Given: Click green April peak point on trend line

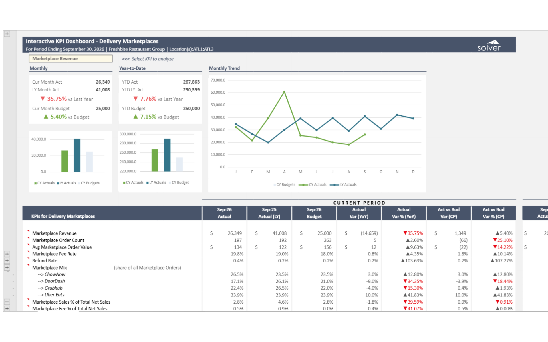Looking at the screenshot, I should coord(284,92).
